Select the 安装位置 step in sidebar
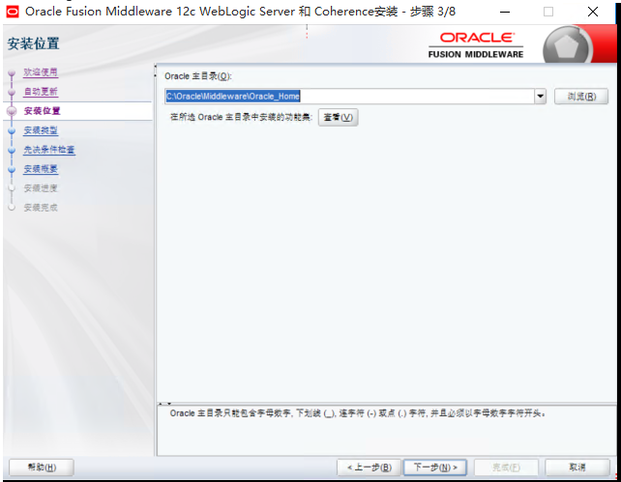This screenshot has width=621, height=482. [42, 111]
